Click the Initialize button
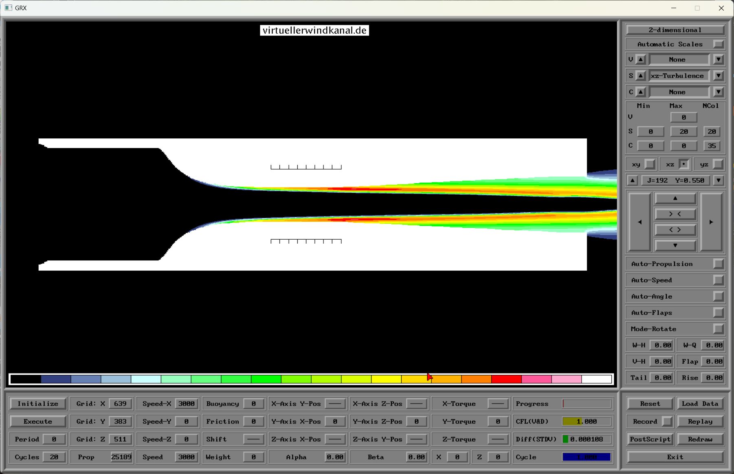The image size is (734, 474). [x=38, y=404]
